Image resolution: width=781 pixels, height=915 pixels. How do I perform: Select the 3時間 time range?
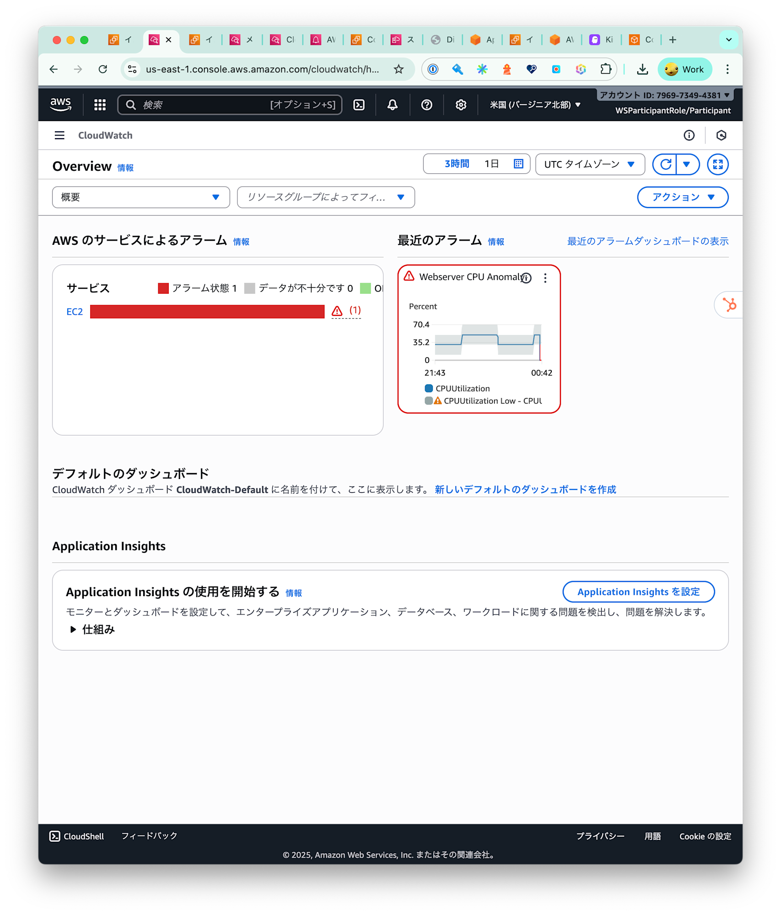click(456, 163)
